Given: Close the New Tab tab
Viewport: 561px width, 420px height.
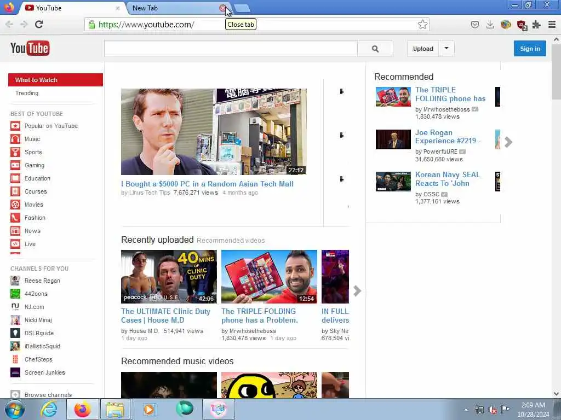Looking at the screenshot, I should pos(222,8).
